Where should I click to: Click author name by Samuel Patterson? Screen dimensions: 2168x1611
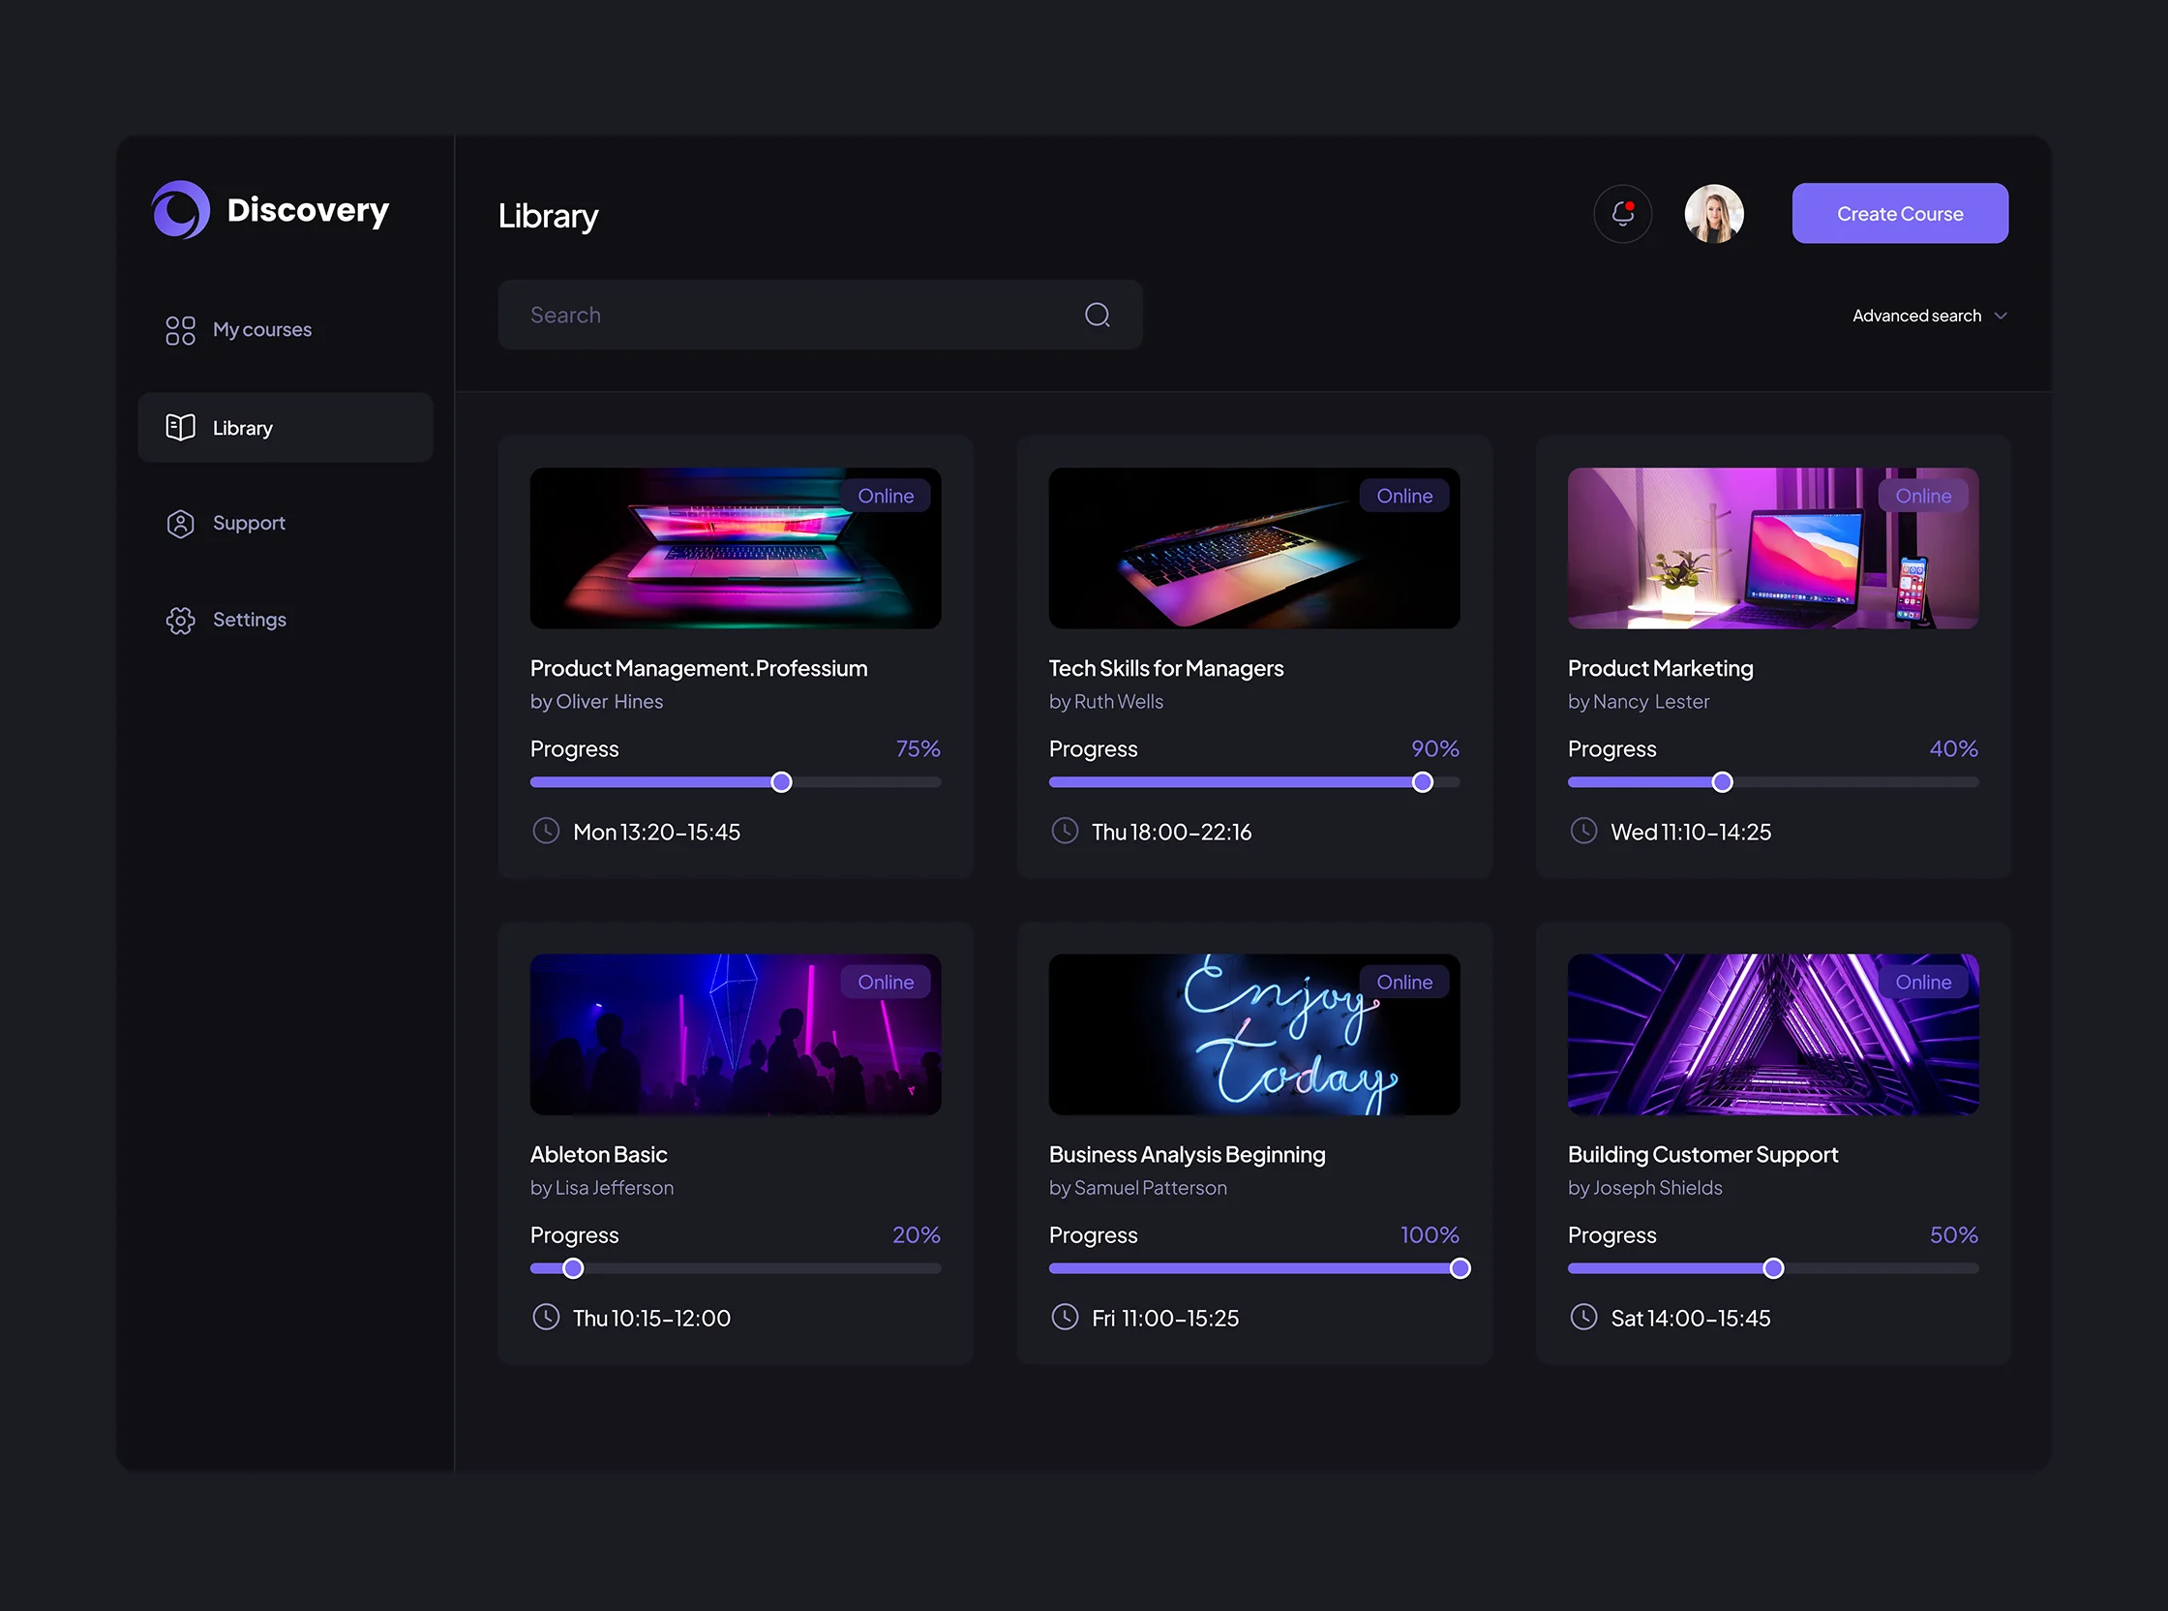pyautogui.click(x=1137, y=1189)
